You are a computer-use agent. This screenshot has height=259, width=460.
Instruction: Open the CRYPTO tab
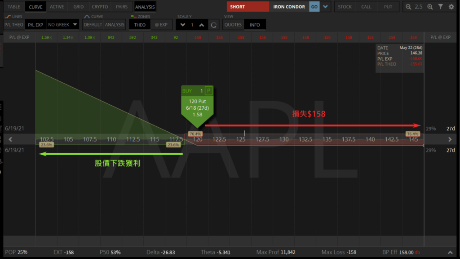pos(100,7)
